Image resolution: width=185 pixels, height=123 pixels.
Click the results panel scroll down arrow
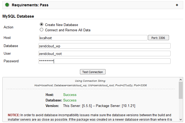pyautogui.click(x=181, y=119)
